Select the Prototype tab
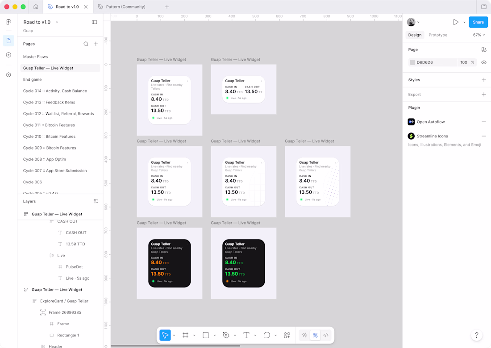The height and width of the screenshot is (348, 491). [438, 35]
